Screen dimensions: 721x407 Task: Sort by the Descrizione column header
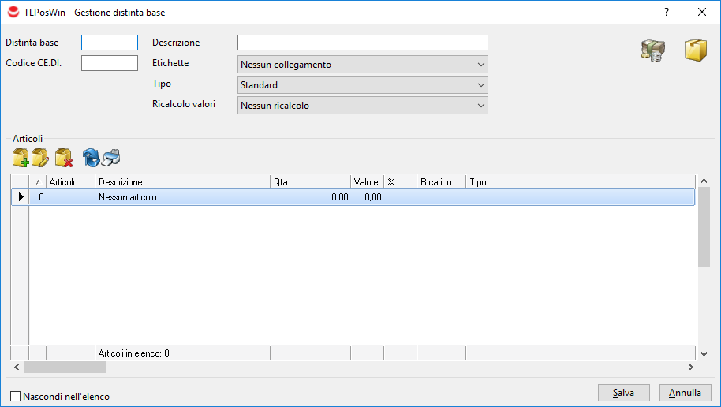click(181, 182)
